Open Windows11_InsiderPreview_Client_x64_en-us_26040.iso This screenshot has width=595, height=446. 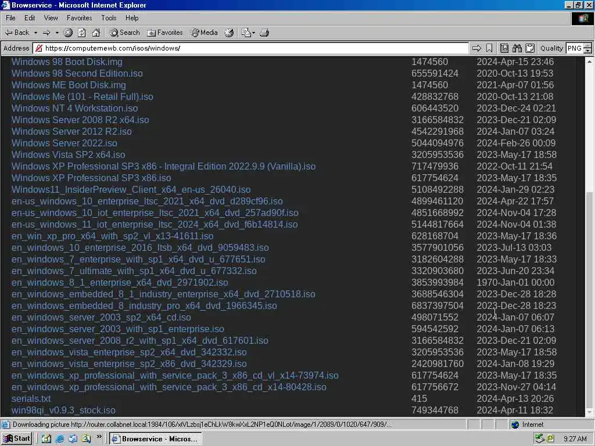tap(131, 190)
